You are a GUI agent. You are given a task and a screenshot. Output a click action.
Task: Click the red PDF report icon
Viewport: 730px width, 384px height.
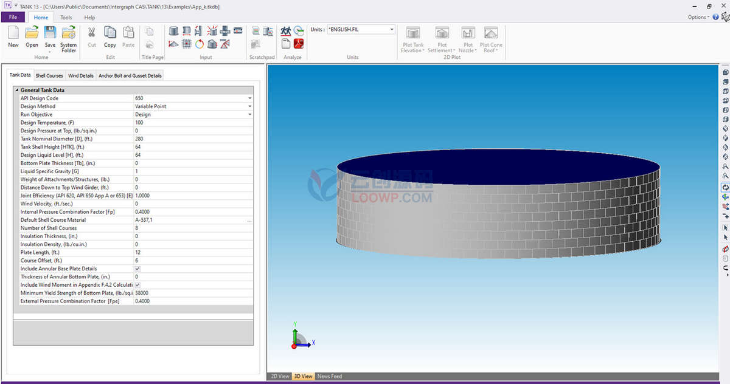coord(299,44)
